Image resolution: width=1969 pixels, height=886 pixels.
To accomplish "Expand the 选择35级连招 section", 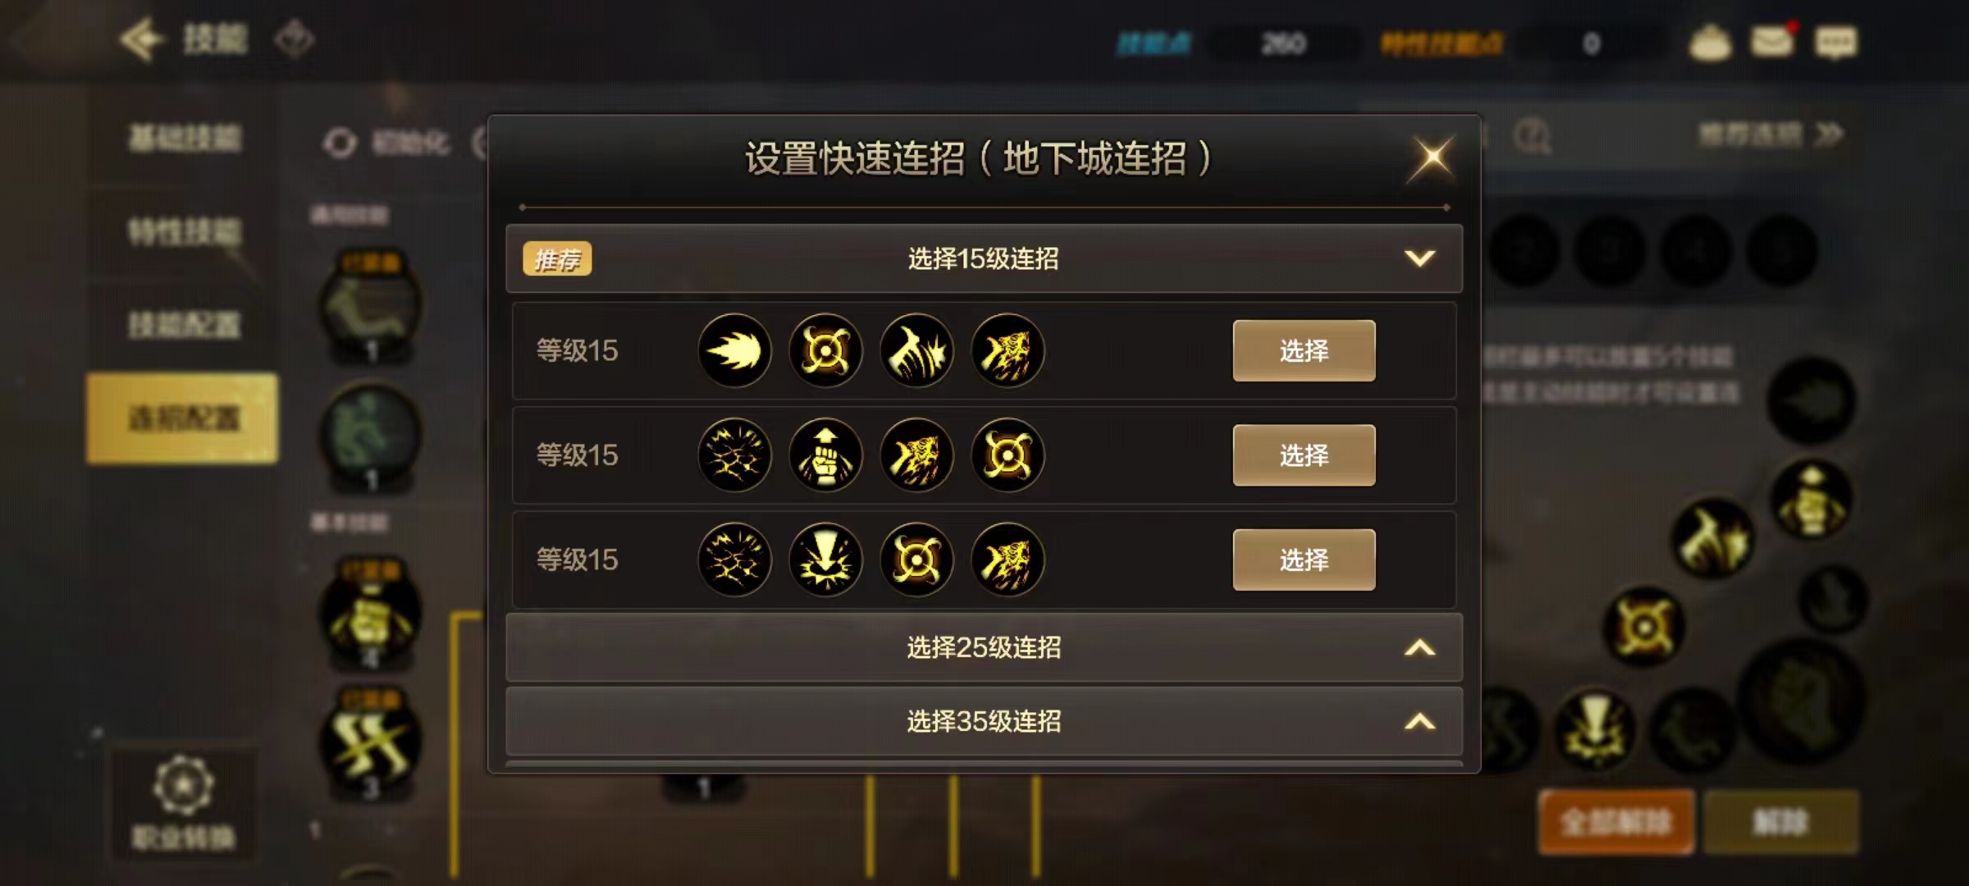I will [x=984, y=721].
